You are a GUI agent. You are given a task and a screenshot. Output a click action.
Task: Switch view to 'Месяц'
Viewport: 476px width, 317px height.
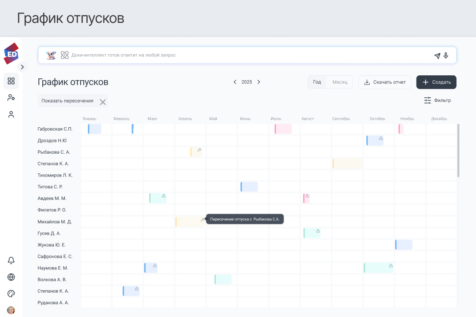click(x=340, y=82)
